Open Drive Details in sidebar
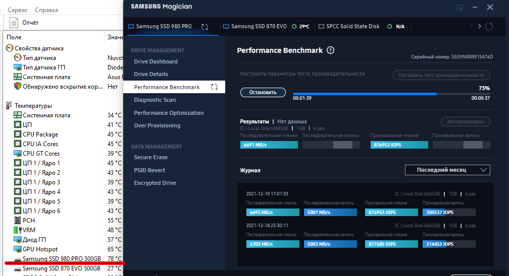 tap(151, 74)
